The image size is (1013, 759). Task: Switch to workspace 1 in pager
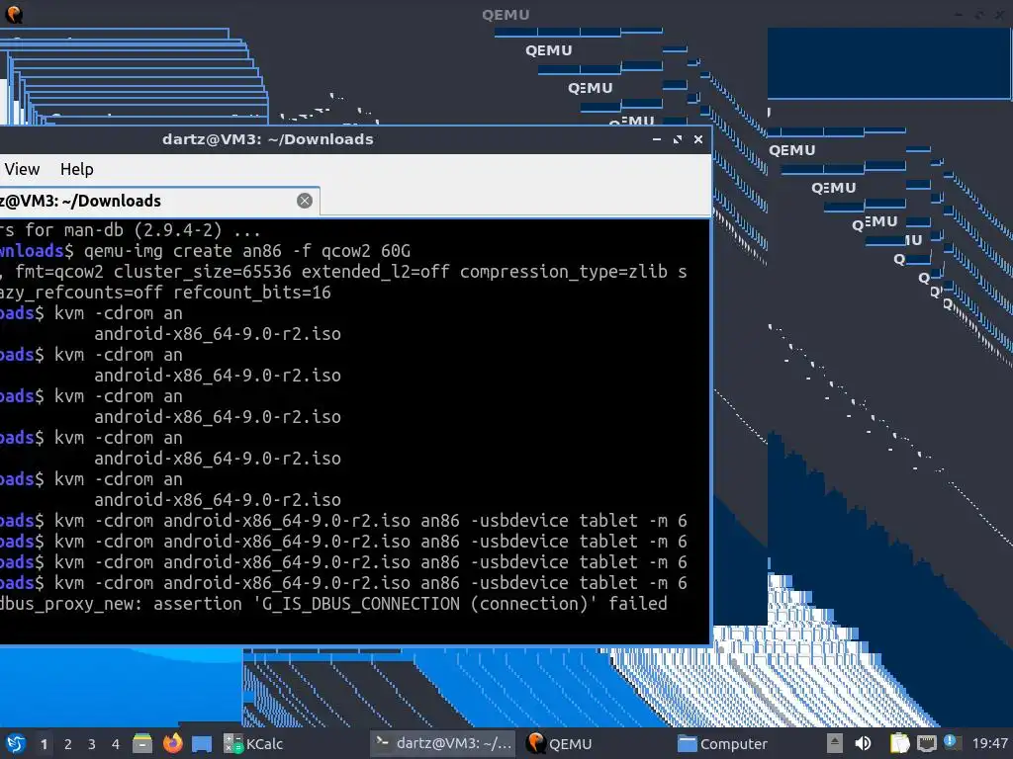tap(44, 744)
